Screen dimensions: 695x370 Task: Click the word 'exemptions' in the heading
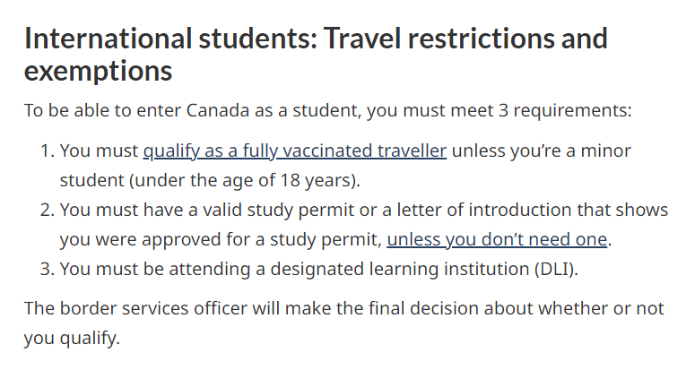98,71
